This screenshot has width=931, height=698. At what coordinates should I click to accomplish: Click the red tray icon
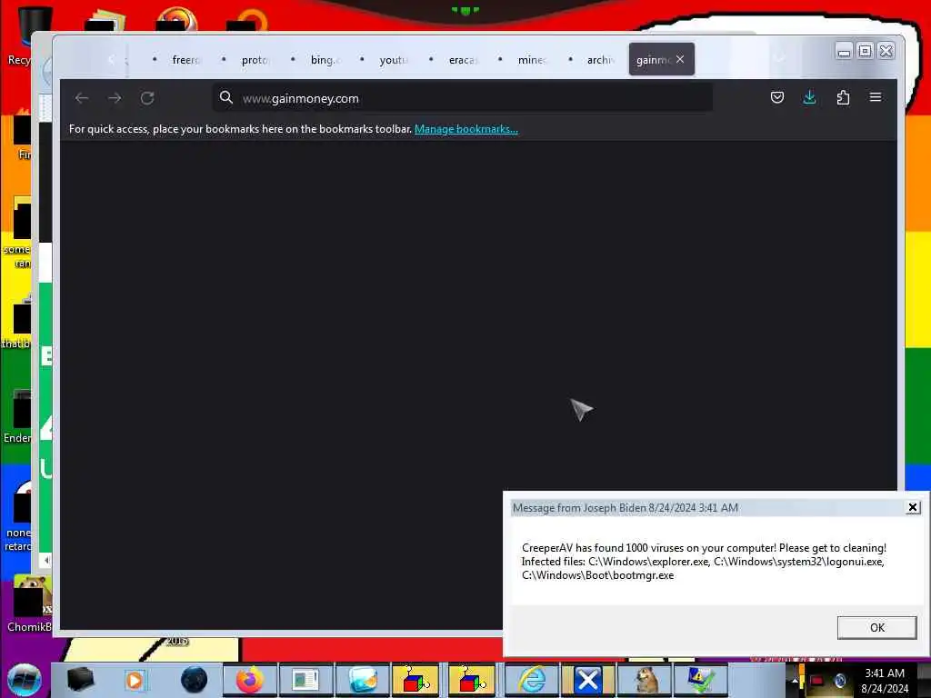click(x=817, y=681)
